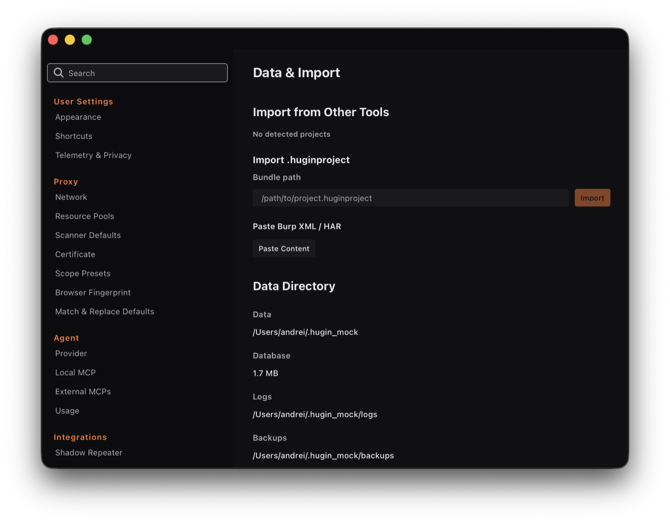Click the 1.7 MB database size

point(265,373)
